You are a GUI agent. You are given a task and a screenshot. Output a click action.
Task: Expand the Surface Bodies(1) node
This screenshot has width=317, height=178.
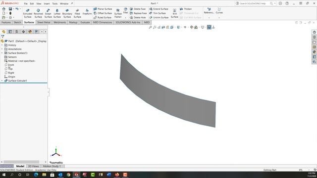pos(2,53)
